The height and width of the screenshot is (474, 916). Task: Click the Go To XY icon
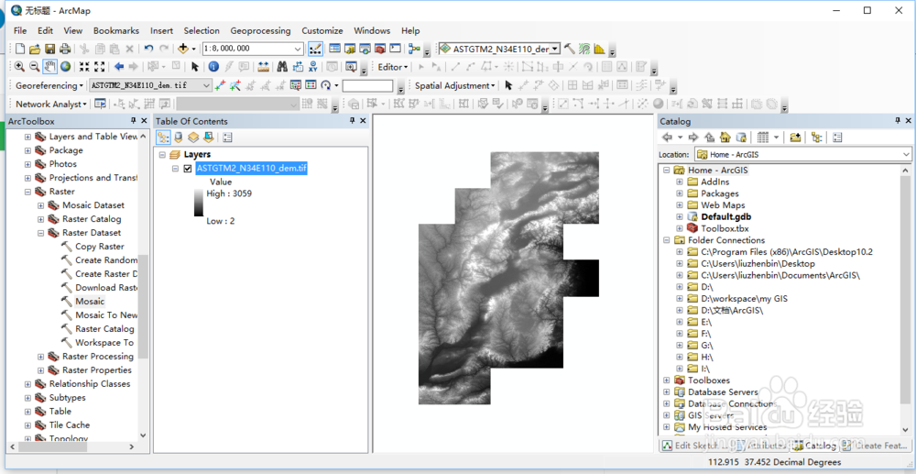point(313,67)
